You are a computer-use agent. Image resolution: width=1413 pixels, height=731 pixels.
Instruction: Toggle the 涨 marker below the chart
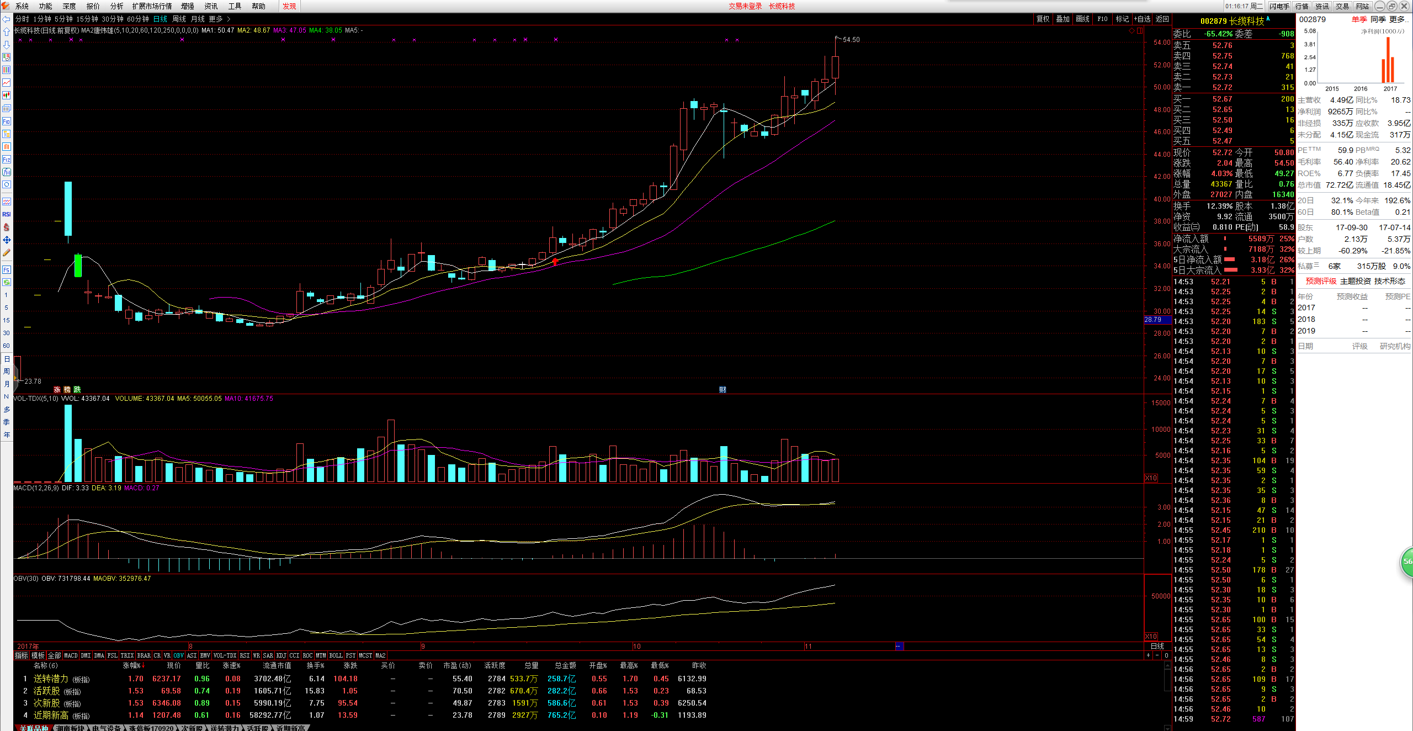click(57, 389)
